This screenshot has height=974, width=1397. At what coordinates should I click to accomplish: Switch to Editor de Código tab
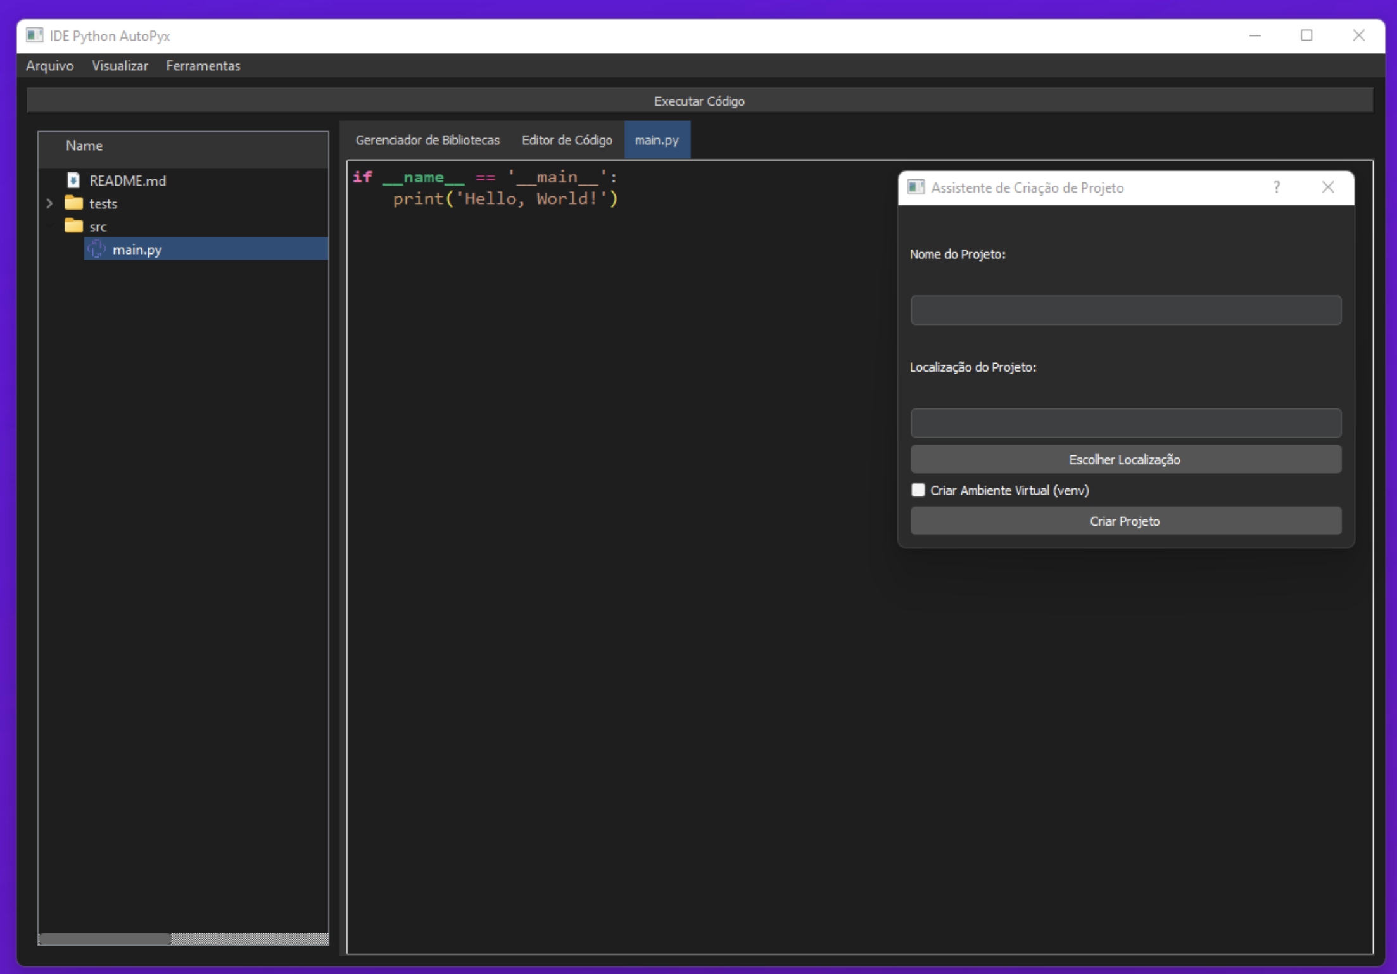click(566, 140)
